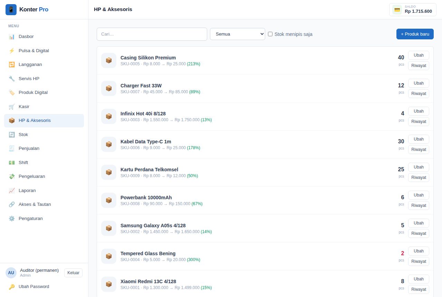Enable the Stok menipis saja checkbox
The image size is (442, 297).
tap(270, 34)
